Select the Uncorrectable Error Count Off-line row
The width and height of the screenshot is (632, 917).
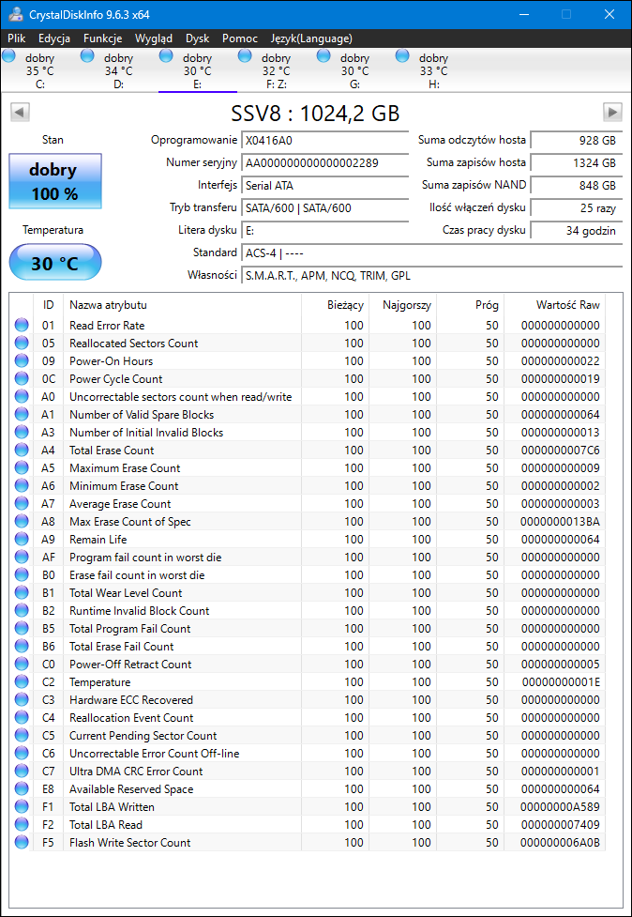308,754
